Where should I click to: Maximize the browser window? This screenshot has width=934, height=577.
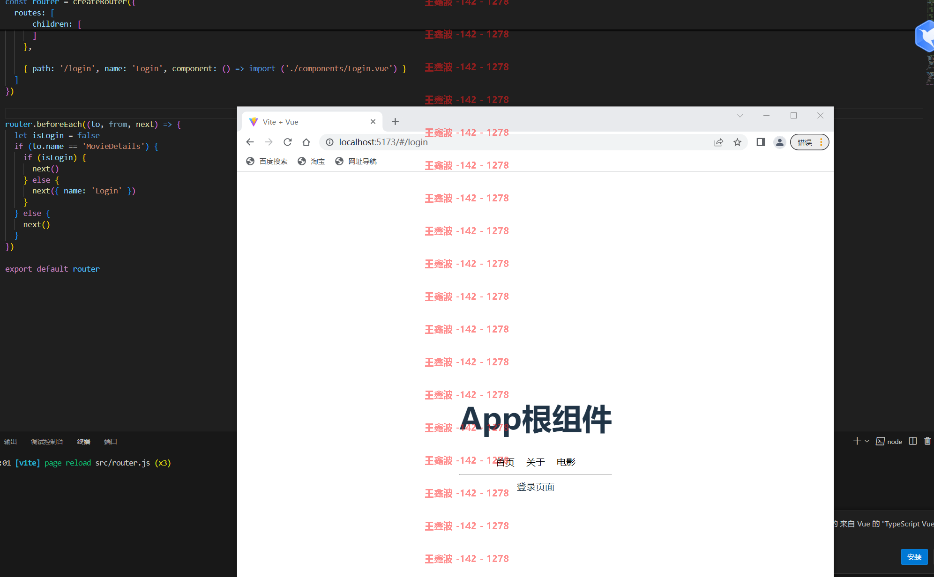(x=793, y=116)
